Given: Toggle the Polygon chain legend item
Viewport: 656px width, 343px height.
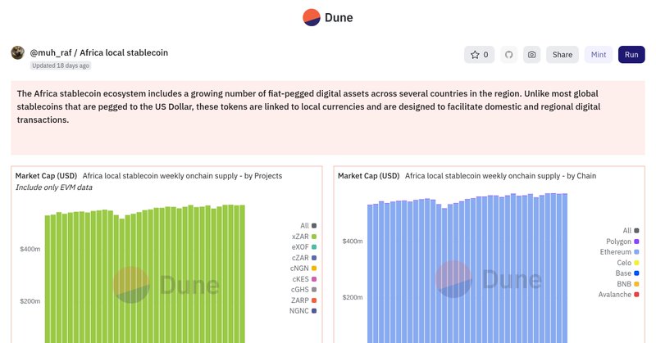Looking at the screenshot, I should [x=622, y=241].
